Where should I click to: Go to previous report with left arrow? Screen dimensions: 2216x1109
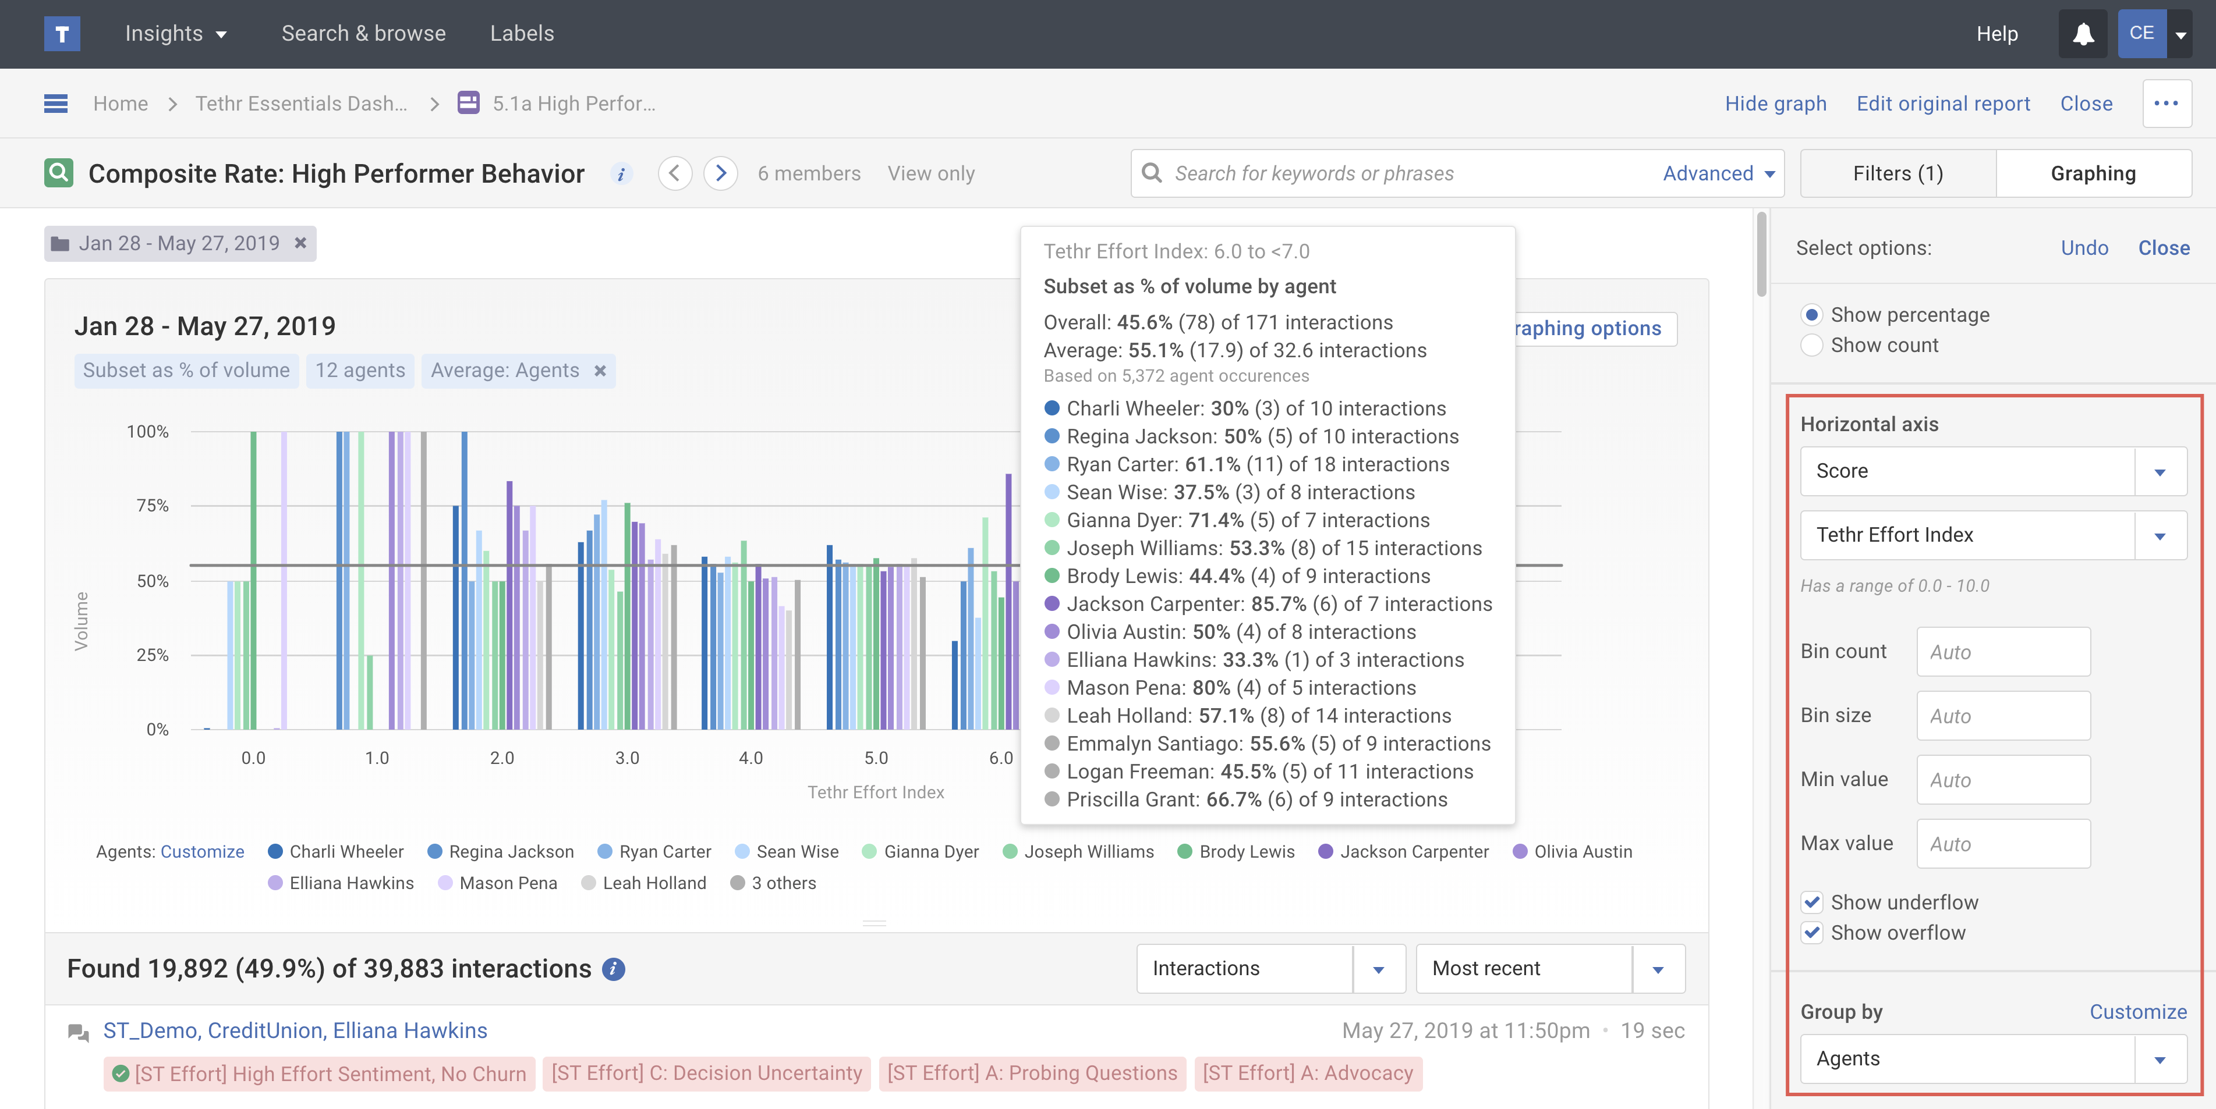point(675,173)
